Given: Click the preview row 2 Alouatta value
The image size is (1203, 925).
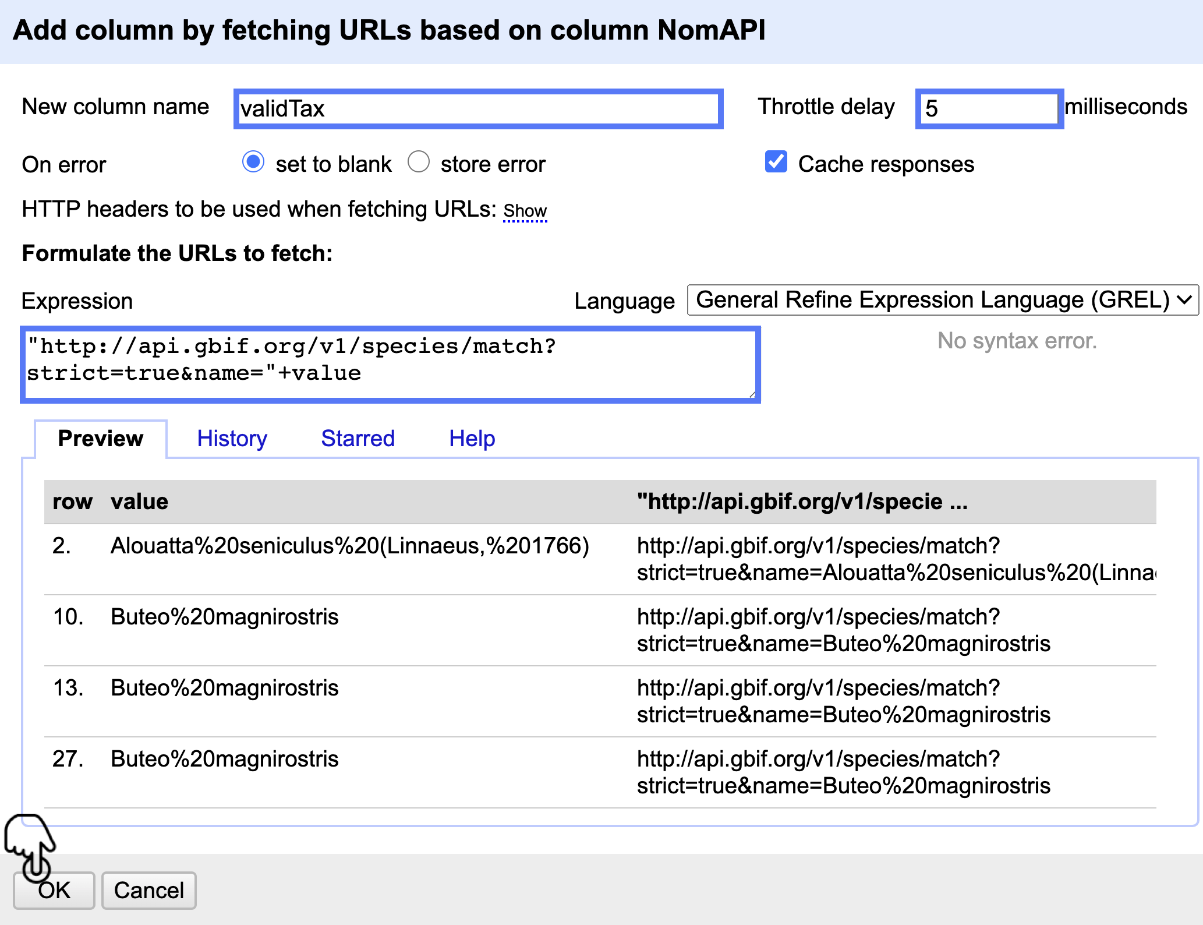Looking at the screenshot, I should pos(349,546).
